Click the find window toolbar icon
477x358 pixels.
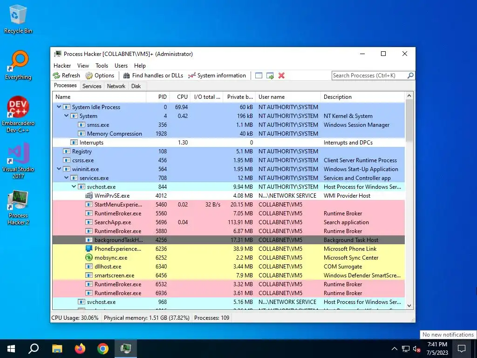(x=259, y=76)
